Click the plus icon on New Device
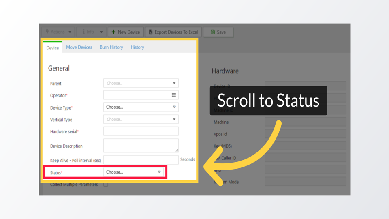389x219 pixels. point(113,32)
